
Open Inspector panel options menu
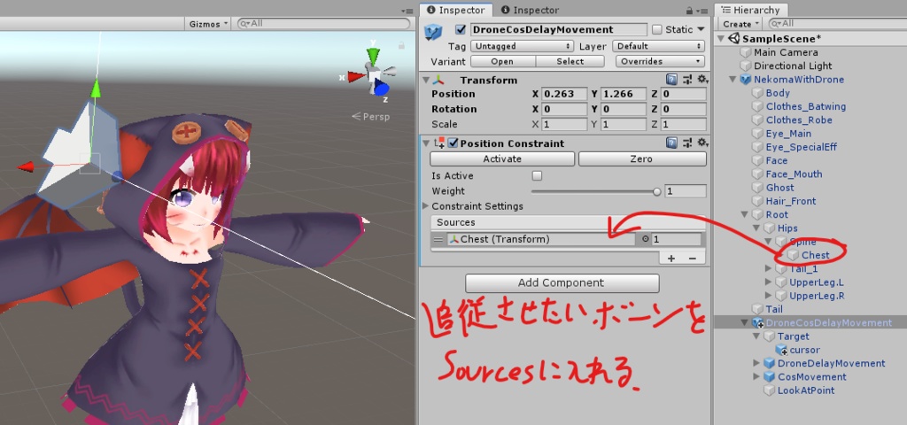[702, 11]
